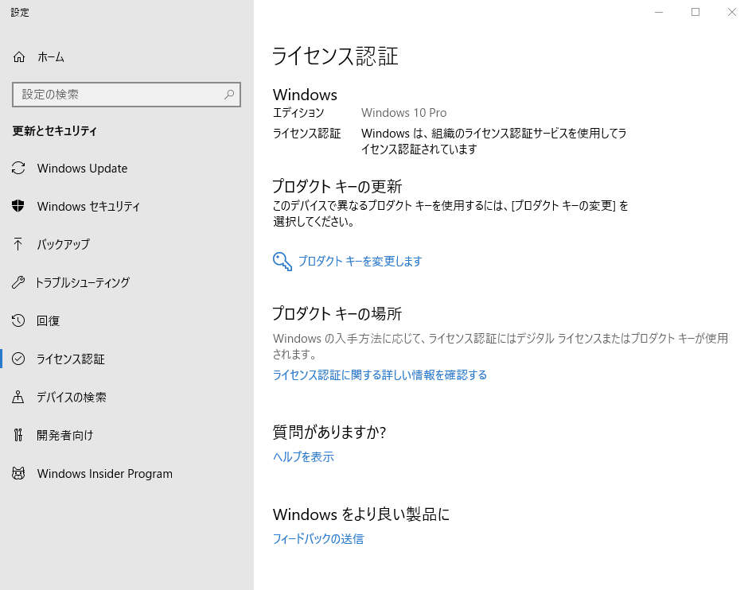
Task: Click the key icon beside プロダクト キーを変更します
Action: 282,261
